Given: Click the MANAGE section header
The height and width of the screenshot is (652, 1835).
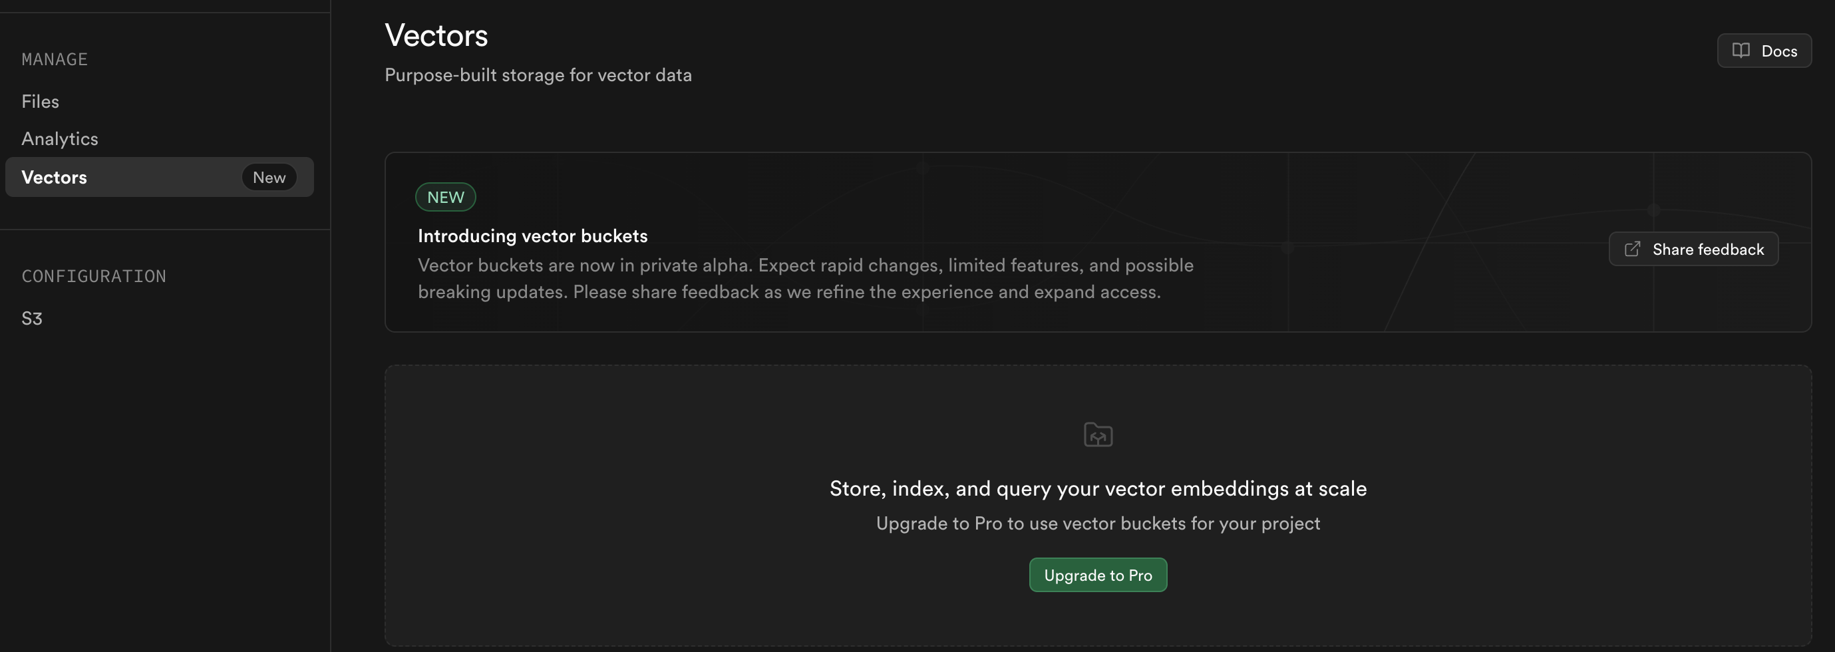Looking at the screenshot, I should coord(55,60).
